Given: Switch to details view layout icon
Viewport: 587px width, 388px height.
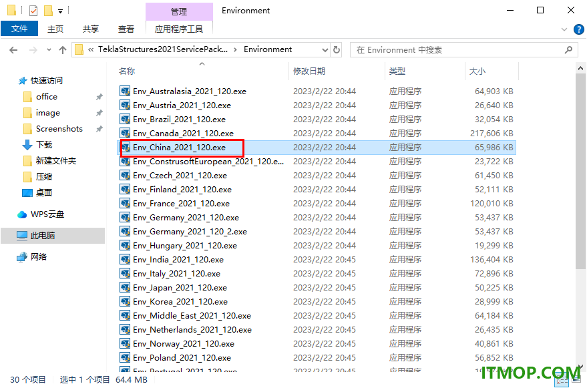Looking at the screenshot, I should [562, 381].
